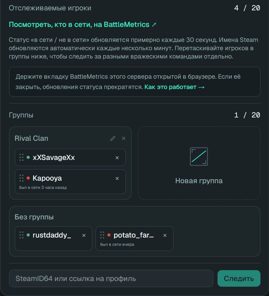The height and width of the screenshot is (296, 269).
Task: Click the red offline dot of potato_far…
Action: [x=109, y=235]
